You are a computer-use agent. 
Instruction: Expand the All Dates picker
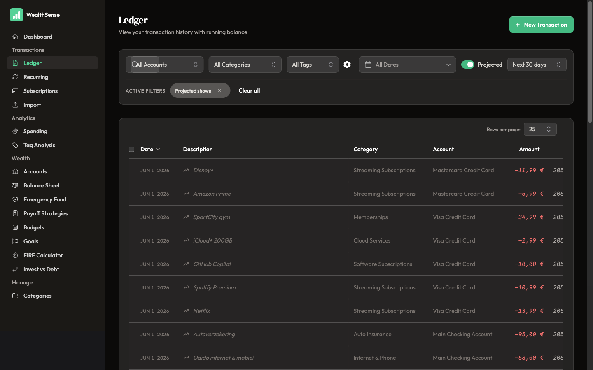point(407,65)
